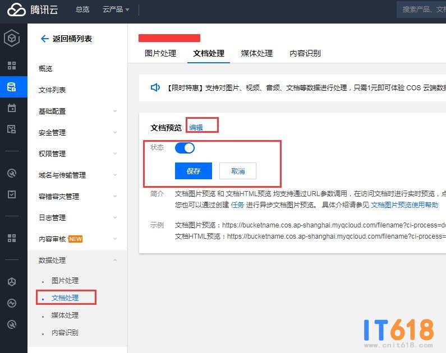446x353 pixels.
Task: Click the hexagon icon near the bottom of the rail
Action: (12, 282)
